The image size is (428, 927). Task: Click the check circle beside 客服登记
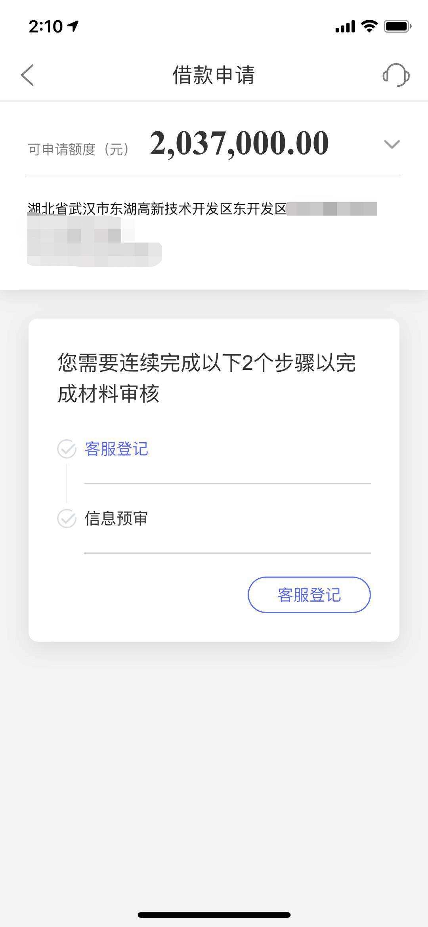[x=67, y=449]
